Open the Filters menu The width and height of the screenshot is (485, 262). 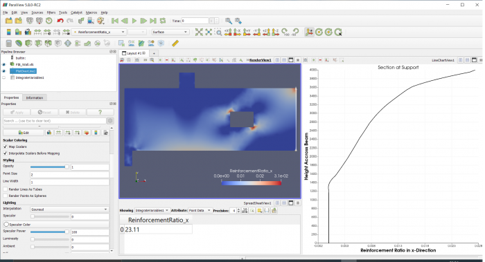51,12
